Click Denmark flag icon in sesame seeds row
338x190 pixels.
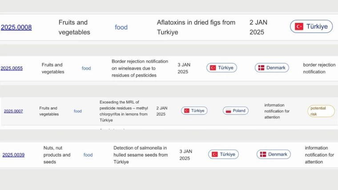point(263,154)
